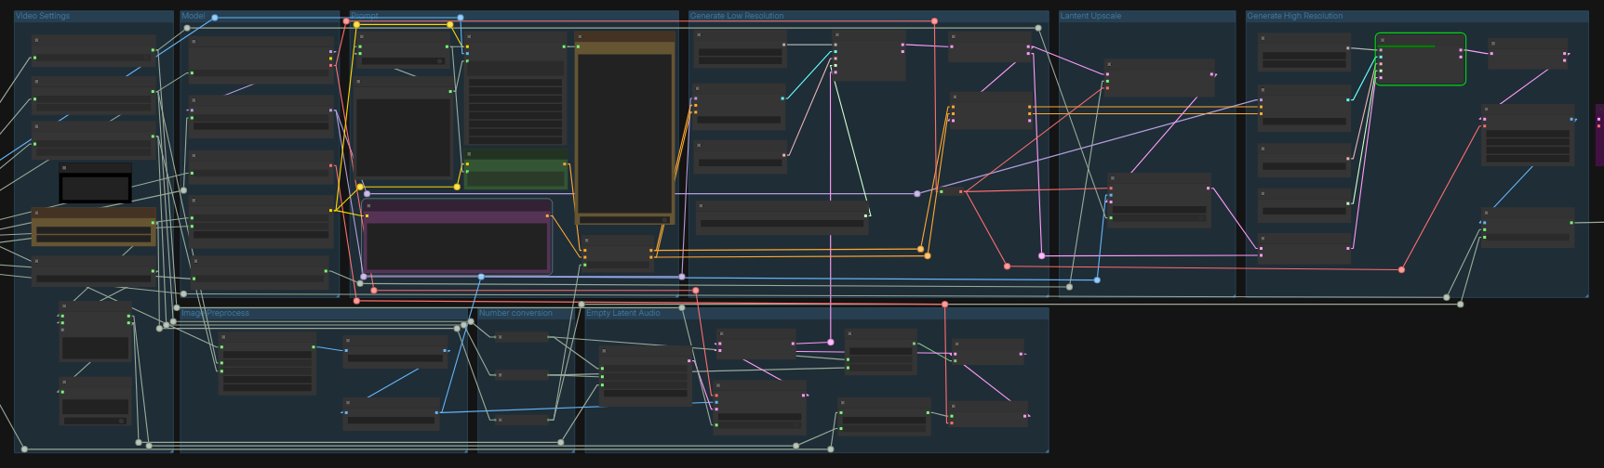Select the Video Settings group title

[x=43, y=16]
